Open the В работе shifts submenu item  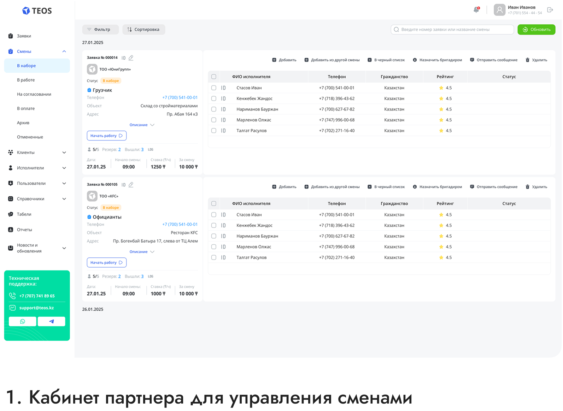tap(26, 80)
